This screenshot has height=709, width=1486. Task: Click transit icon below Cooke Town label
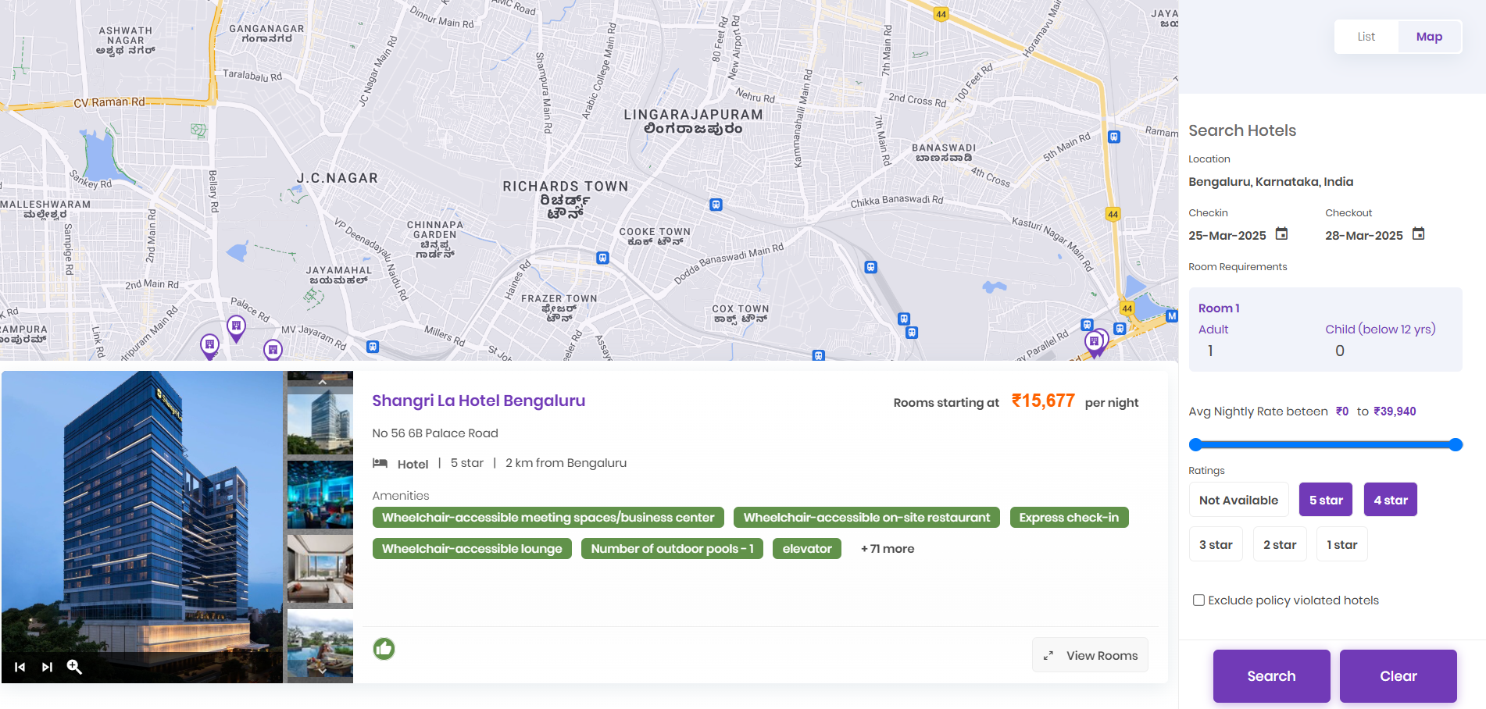point(602,258)
